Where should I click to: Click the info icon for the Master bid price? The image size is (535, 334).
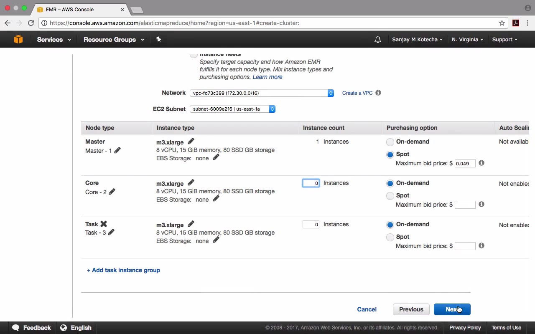(481, 163)
